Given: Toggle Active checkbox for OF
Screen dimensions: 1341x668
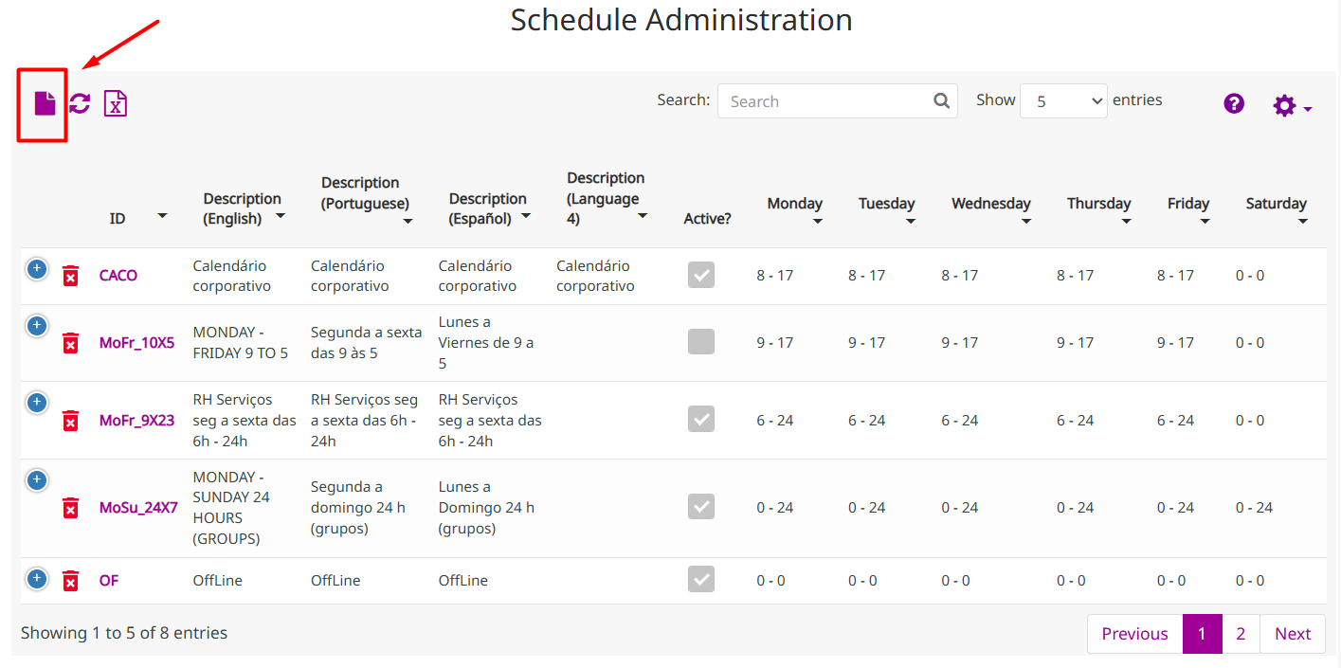Looking at the screenshot, I should click(701, 579).
